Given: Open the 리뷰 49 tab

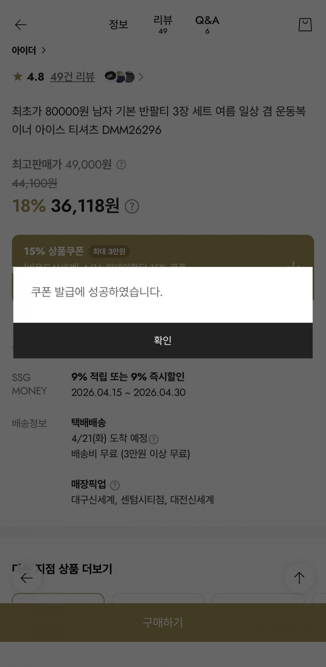Looking at the screenshot, I should pos(163,25).
